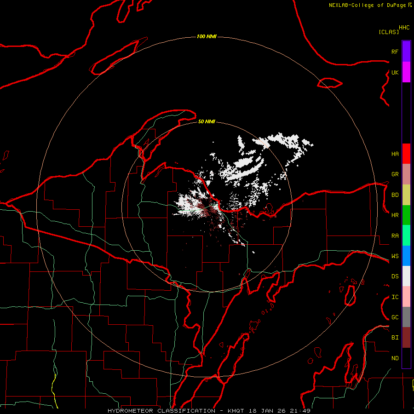The width and height of the screenshot is (414, 414).
Task: Click the UK legend label
Action: pyautogui.click(x=395, y=72)
